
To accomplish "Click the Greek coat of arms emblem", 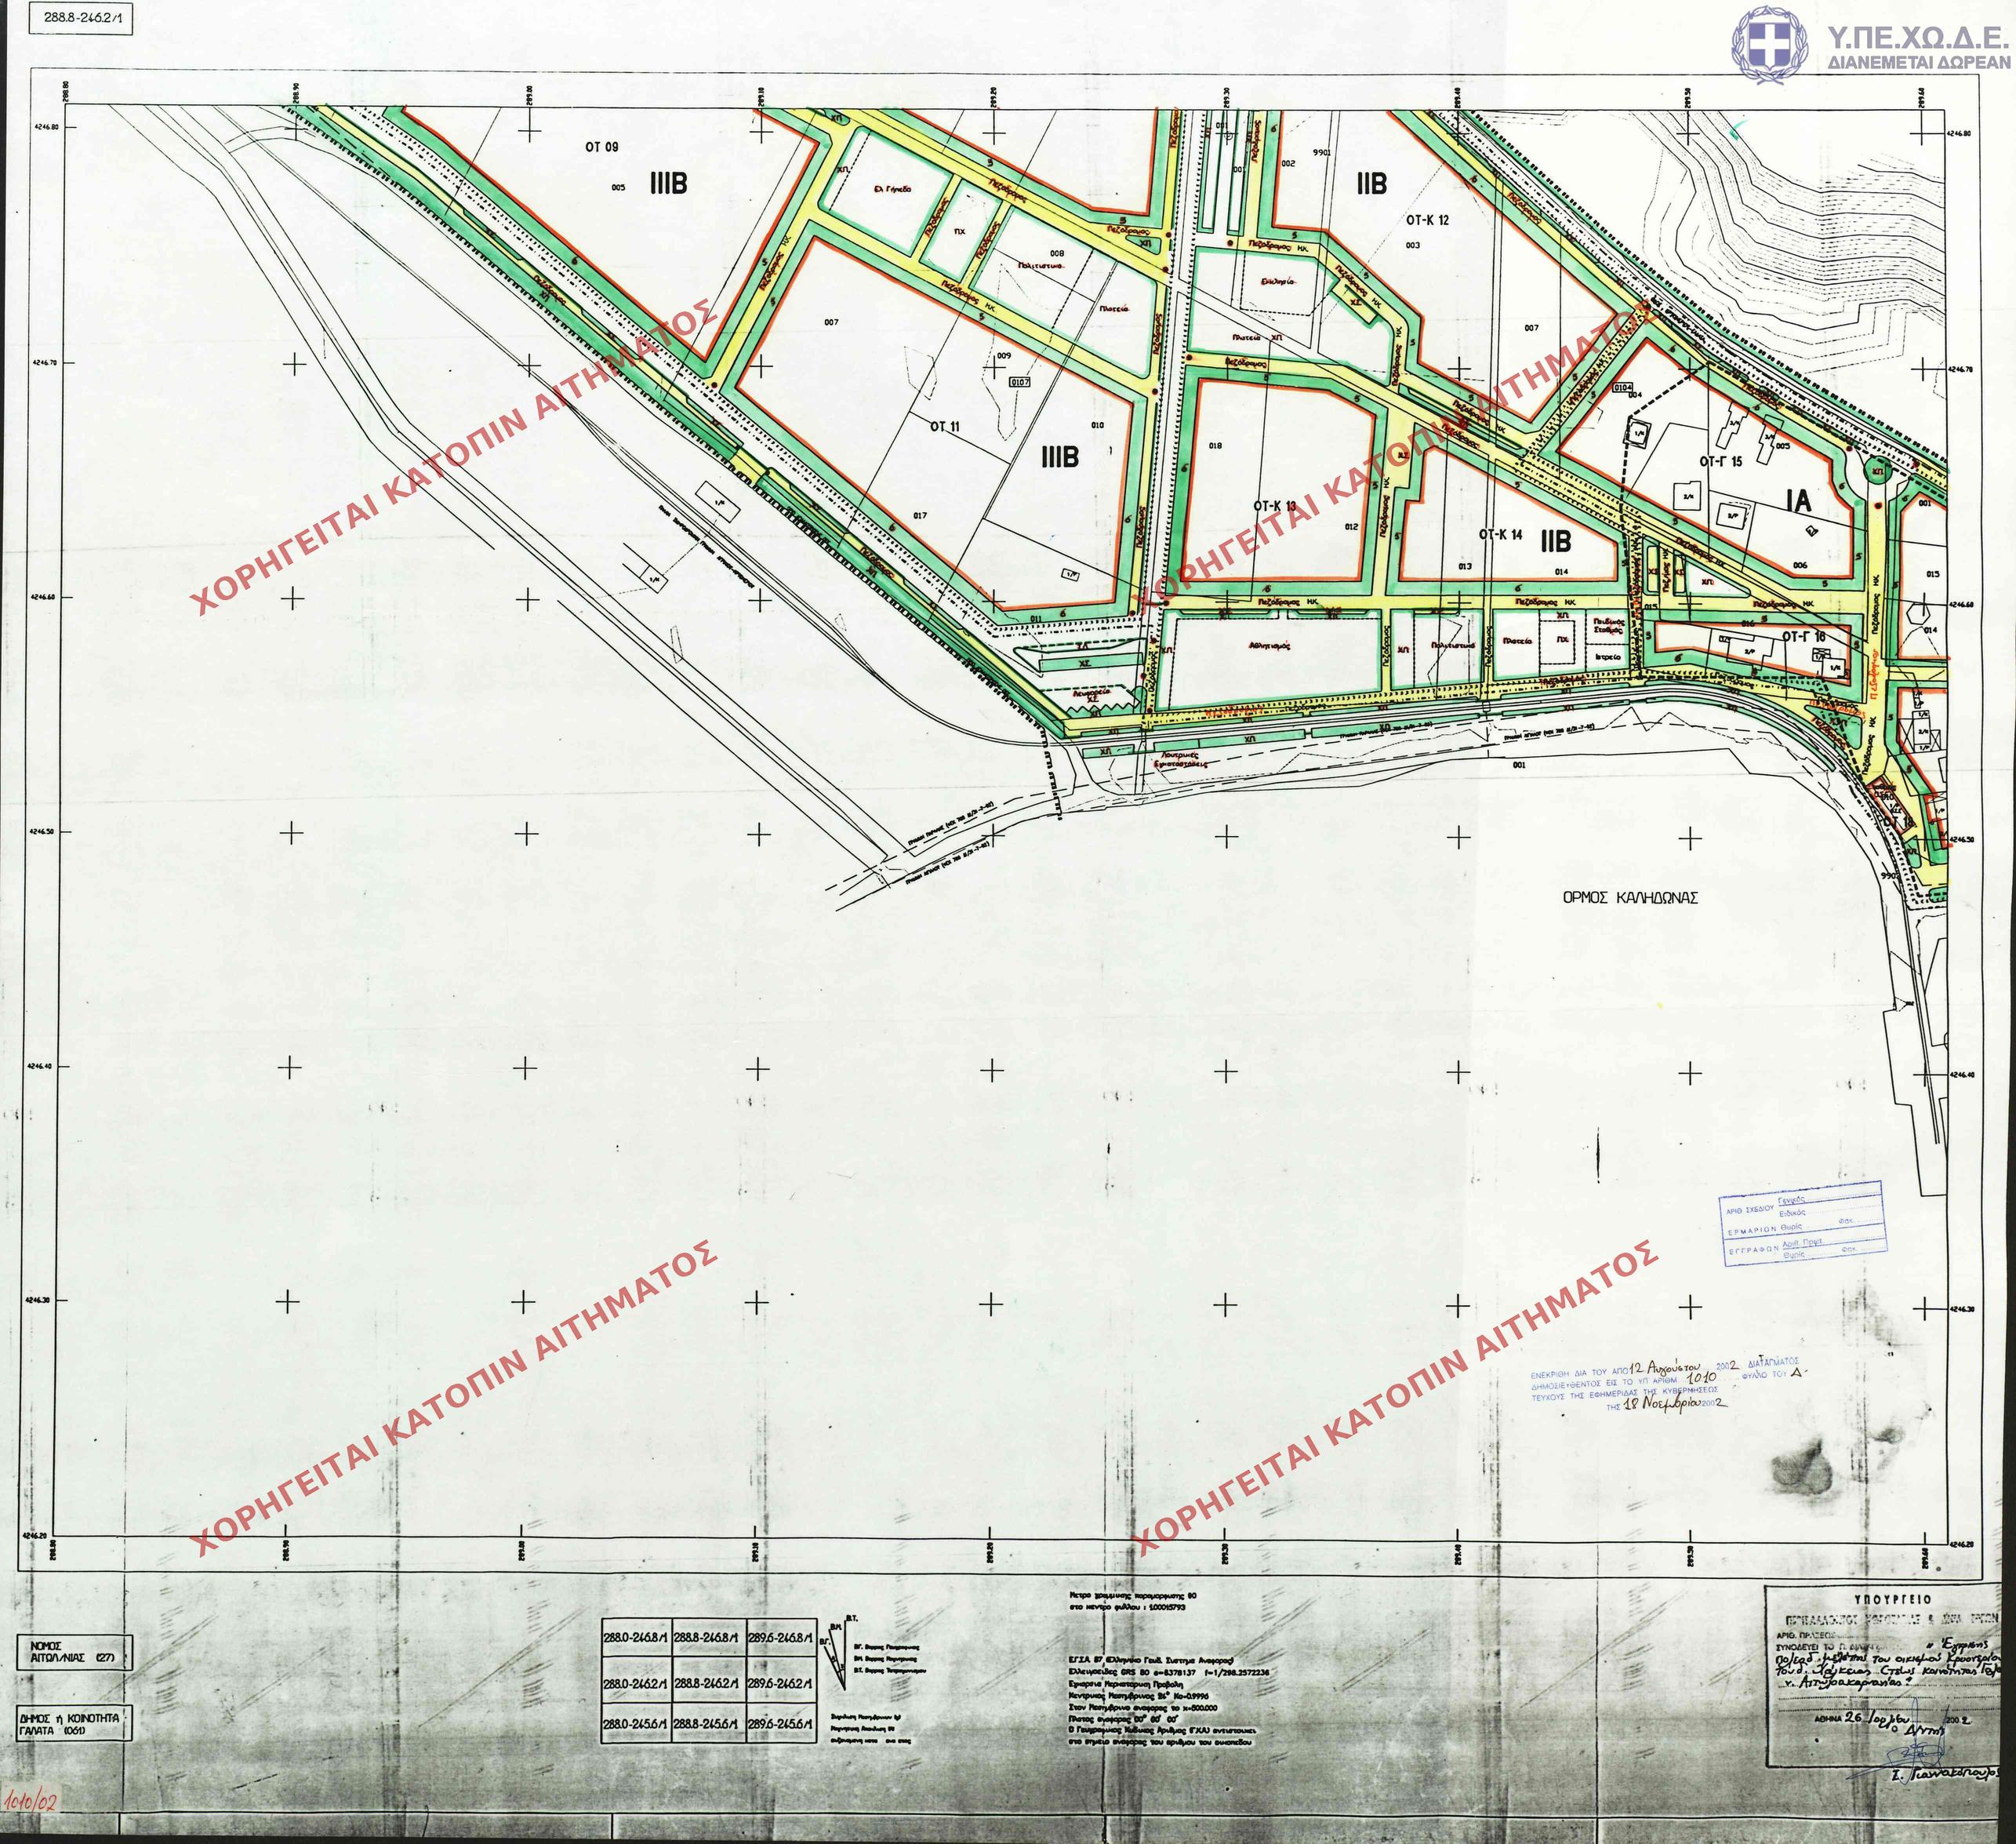I will pos(1770,45).
